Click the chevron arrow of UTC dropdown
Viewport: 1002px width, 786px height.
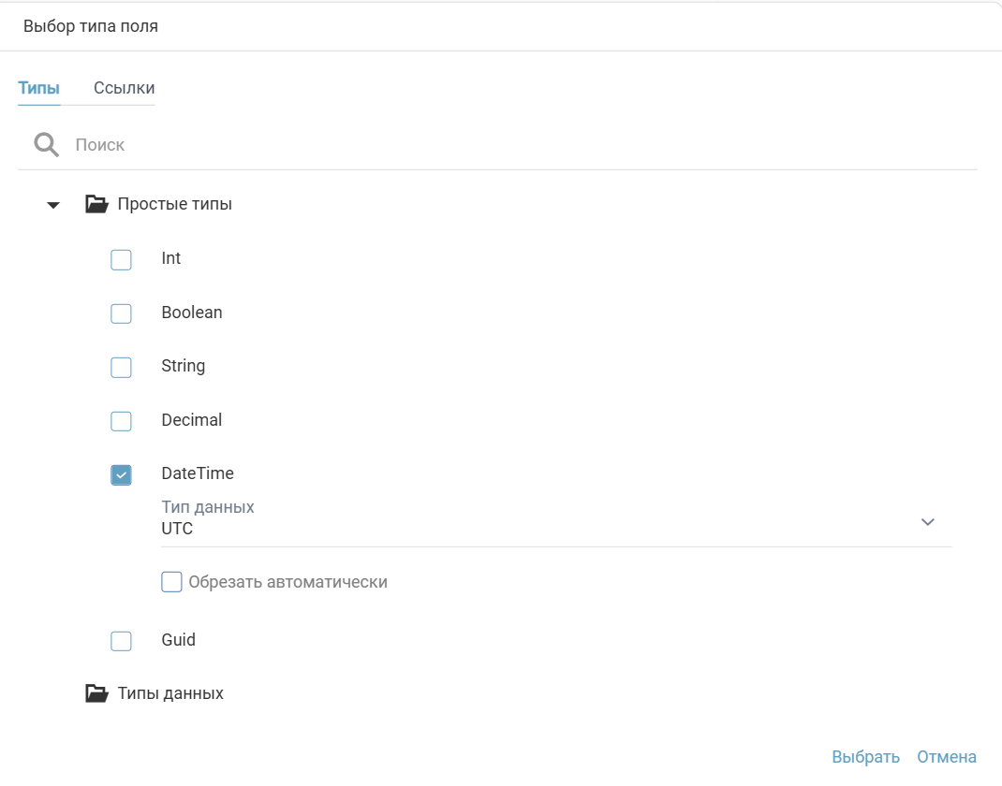pos(927,522)
